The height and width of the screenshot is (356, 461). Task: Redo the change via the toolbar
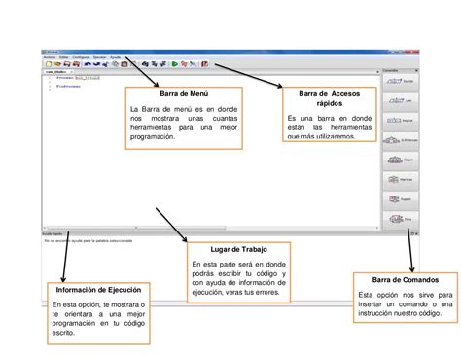pyautogui.click(x=96, y=64)
